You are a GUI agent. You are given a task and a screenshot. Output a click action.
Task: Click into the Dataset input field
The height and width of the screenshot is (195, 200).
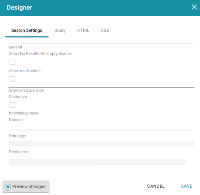[101, 126]
